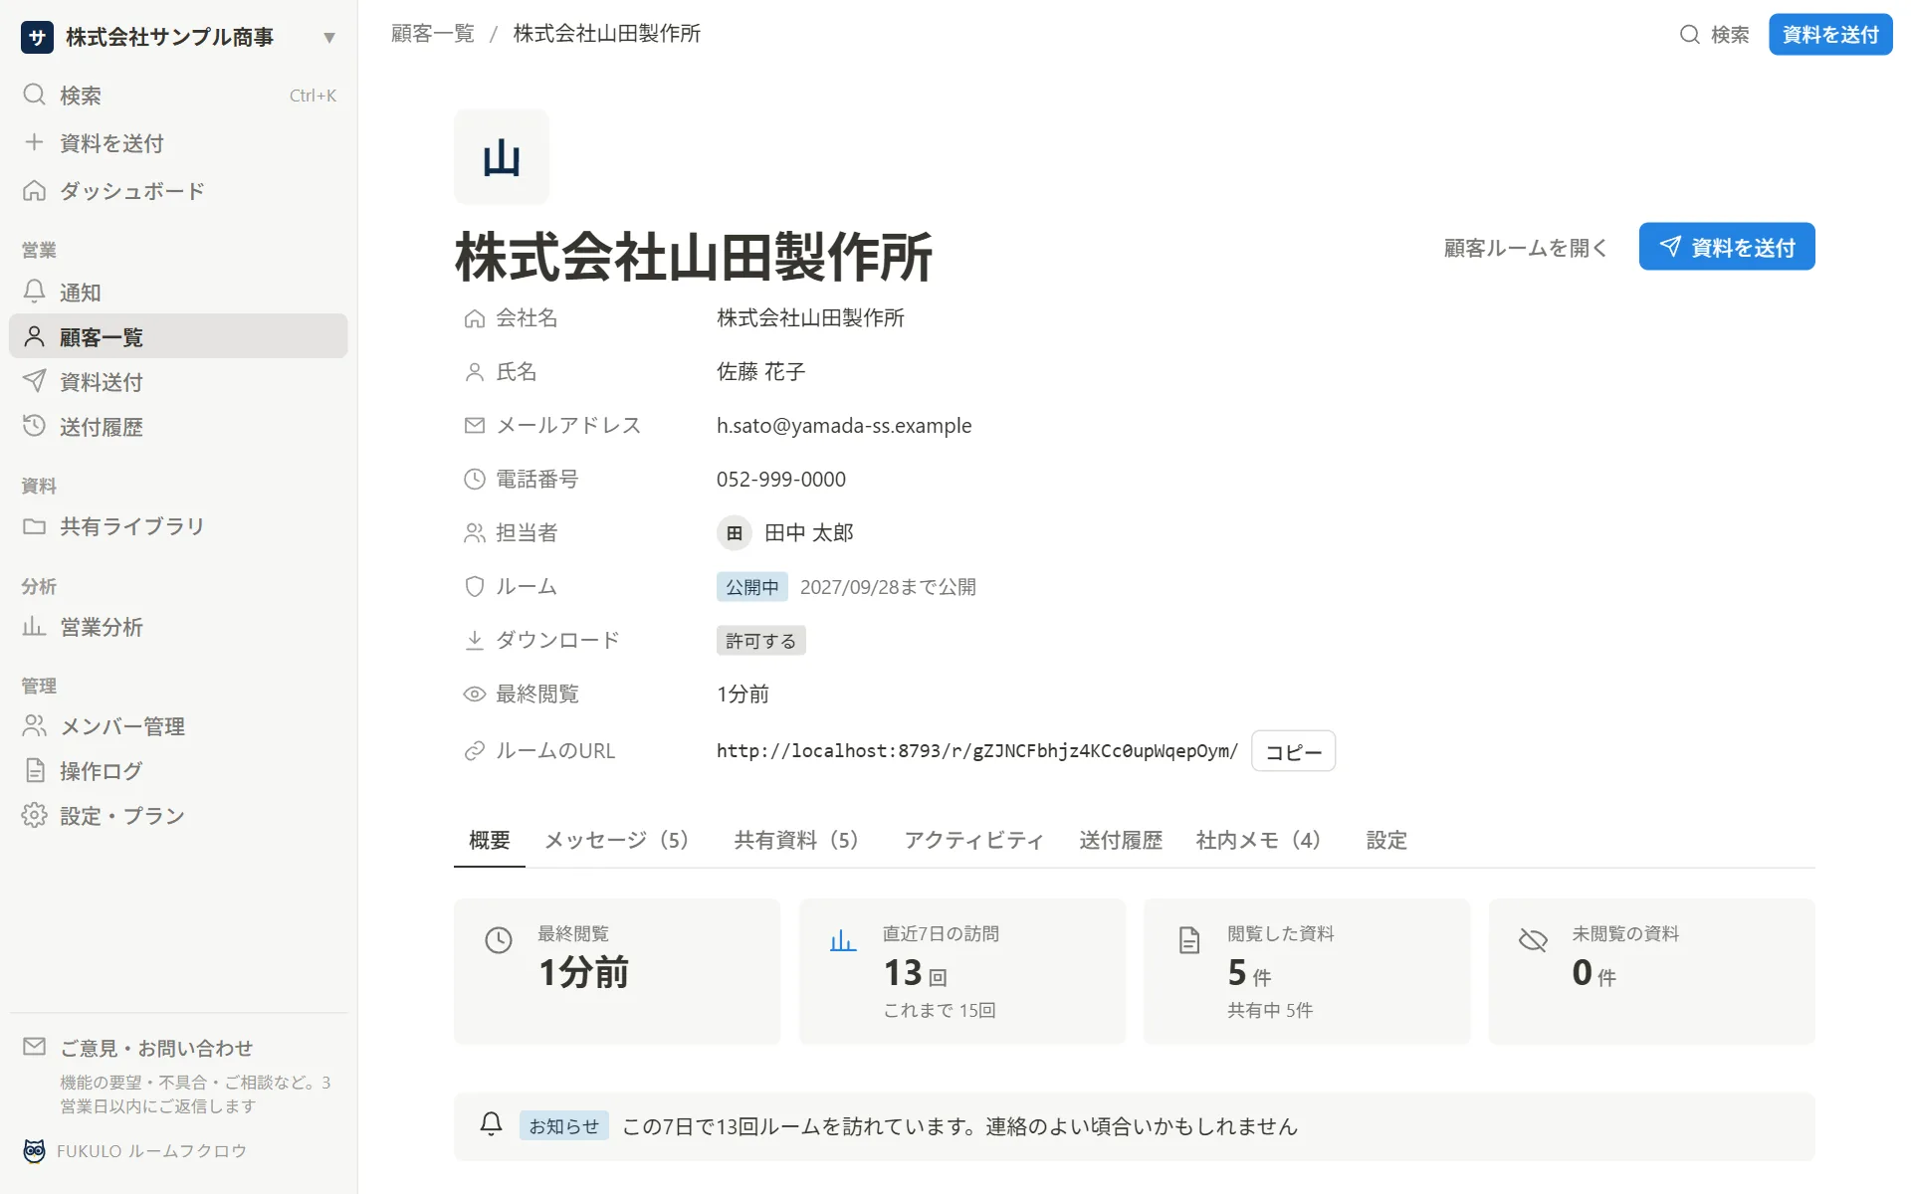Click the FUKULO owl logo icon

tap(35, 1150)
